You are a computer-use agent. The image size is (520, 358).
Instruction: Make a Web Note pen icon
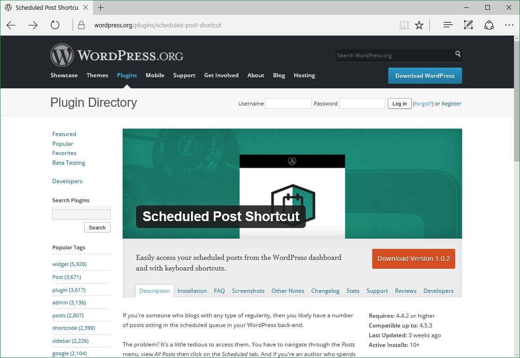coord(468,25)
